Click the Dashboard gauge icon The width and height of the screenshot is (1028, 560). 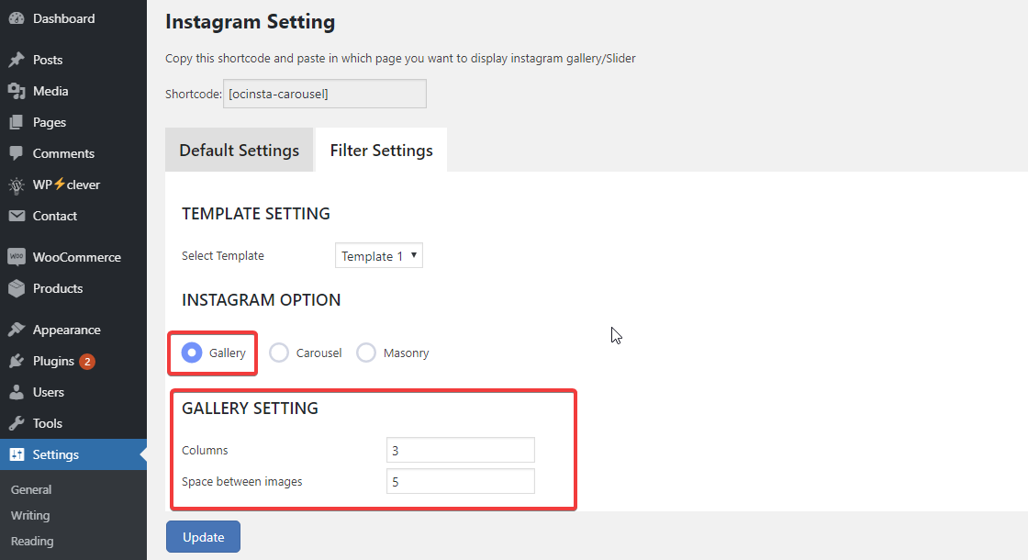[x=17, y=18]
